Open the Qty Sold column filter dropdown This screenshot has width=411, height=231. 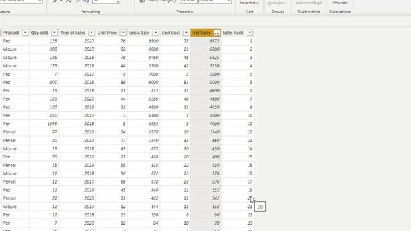(54, 33)
